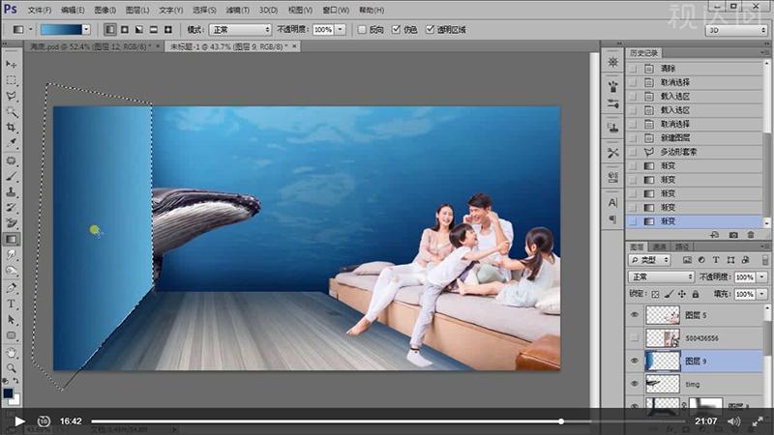Screen dimensions: 774x435
Task: Select the Zoom tool
Action: (x=11, y=368)
